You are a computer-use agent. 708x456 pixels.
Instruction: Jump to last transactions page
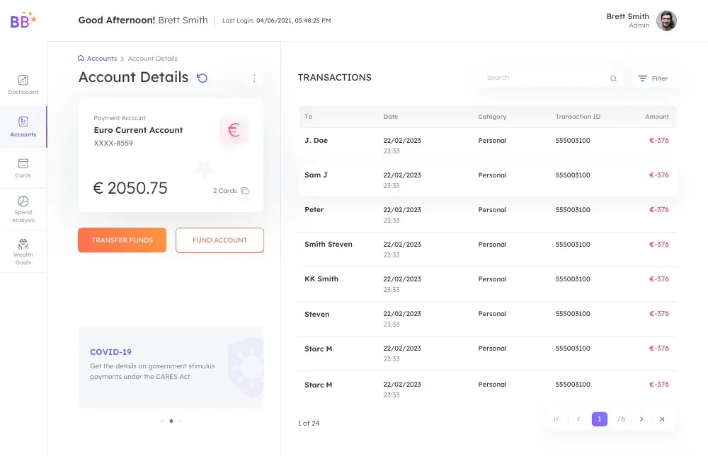point(662,419)
